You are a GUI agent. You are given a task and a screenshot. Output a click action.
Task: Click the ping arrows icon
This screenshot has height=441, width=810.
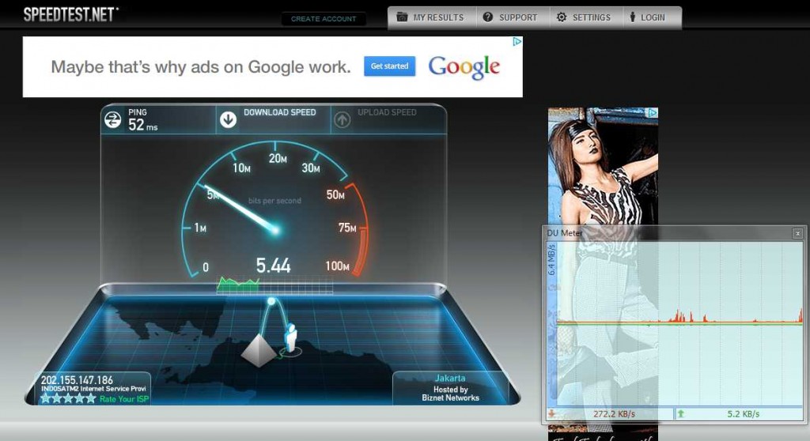[x=112, y=120]
